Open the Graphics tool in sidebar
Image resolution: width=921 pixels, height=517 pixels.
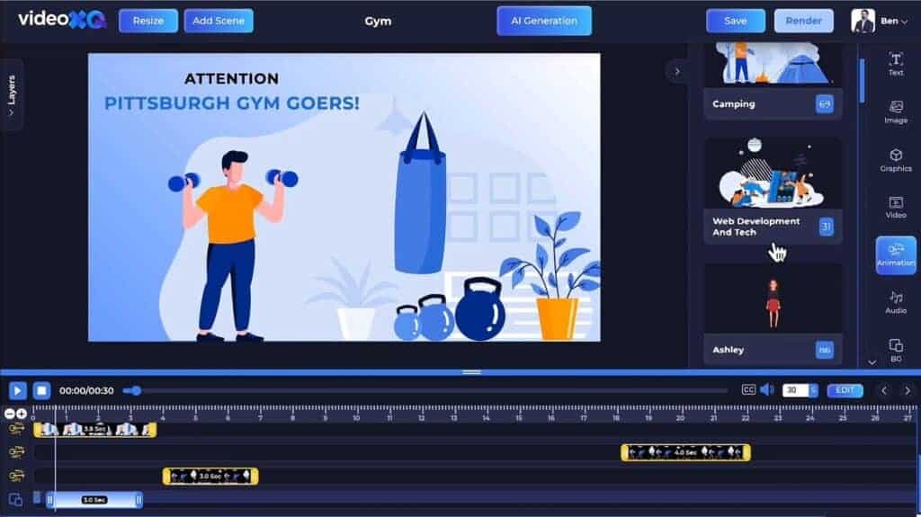(895, 160)
